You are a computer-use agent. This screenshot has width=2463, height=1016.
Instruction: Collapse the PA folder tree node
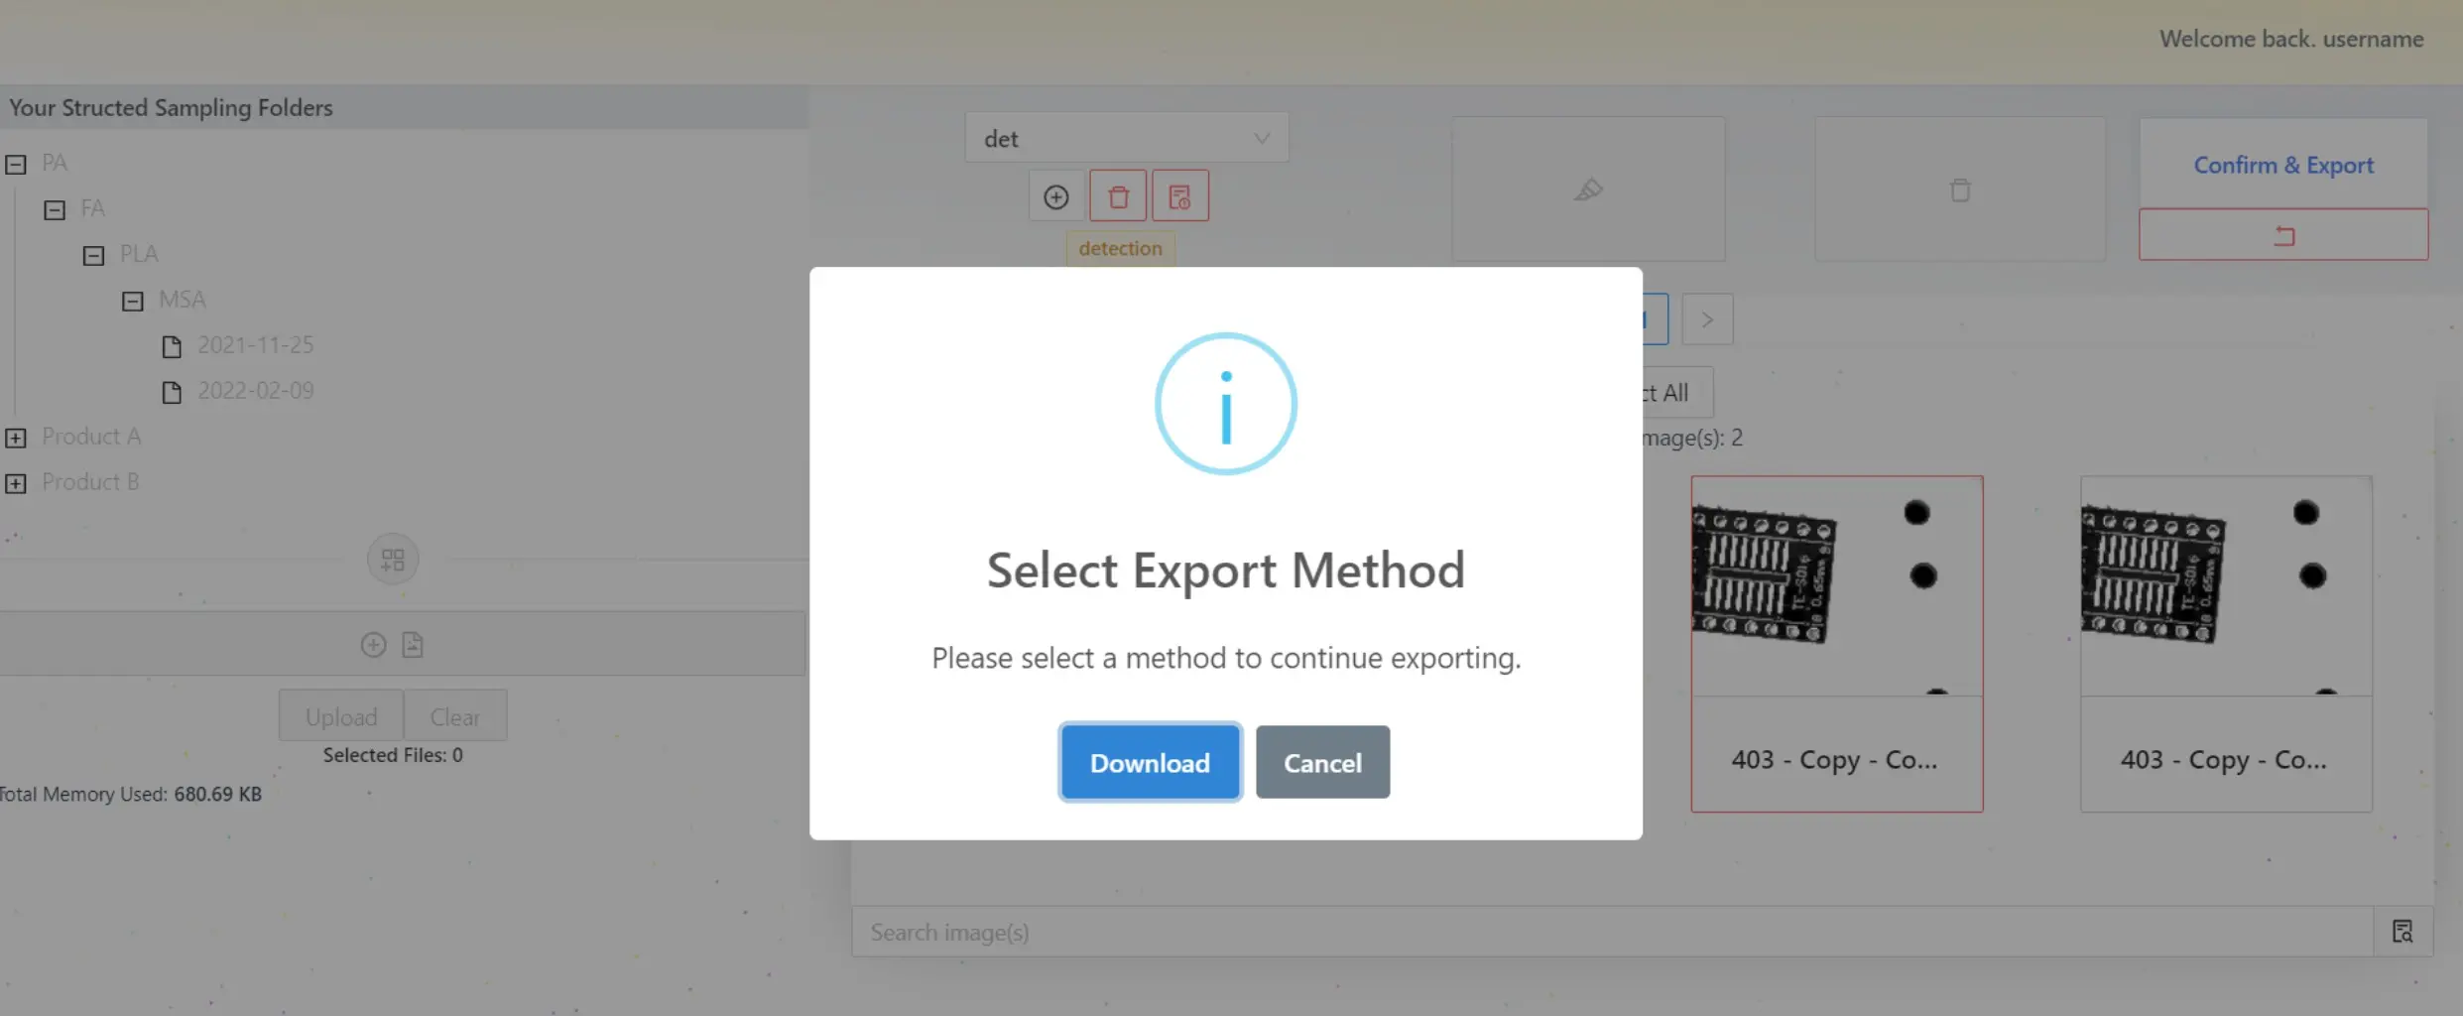pyautogui.click(x=16, y=164)
